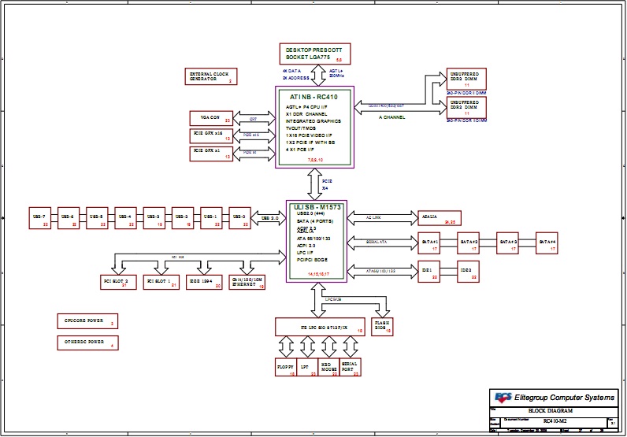Select the PCI SLOT 2 block
Screen dimensions: 627x437
click(118, 282)
